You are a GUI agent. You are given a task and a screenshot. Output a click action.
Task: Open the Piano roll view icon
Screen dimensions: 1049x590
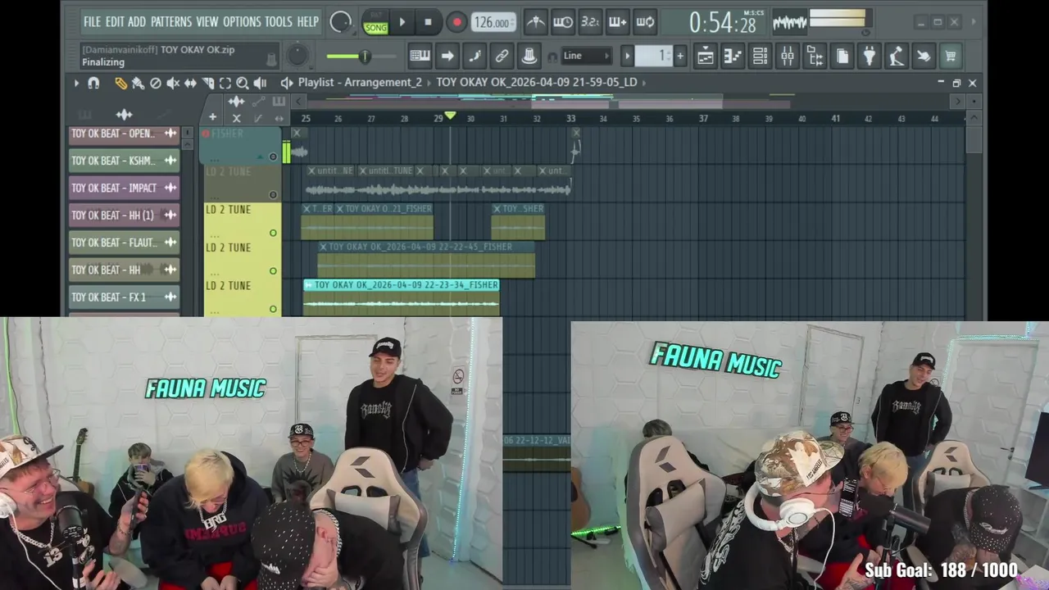pyautogui.click(x=733, y=56)
